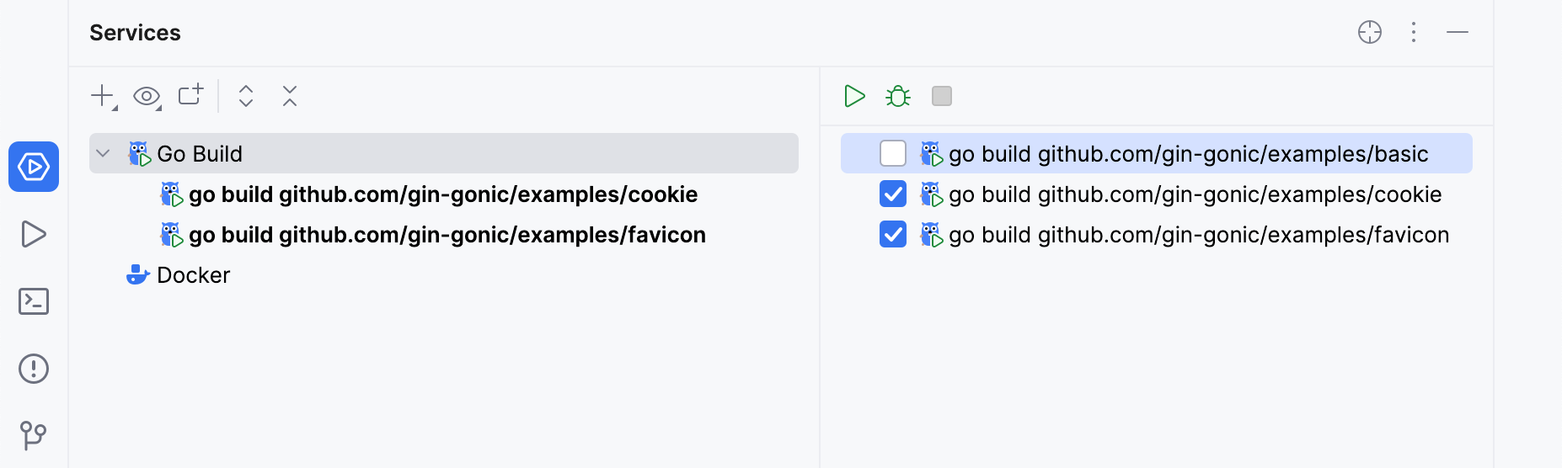The width and height of the screenshot is (1562, 468).
Task: Click the Add Service plus icon
Action: coord(102,96)
